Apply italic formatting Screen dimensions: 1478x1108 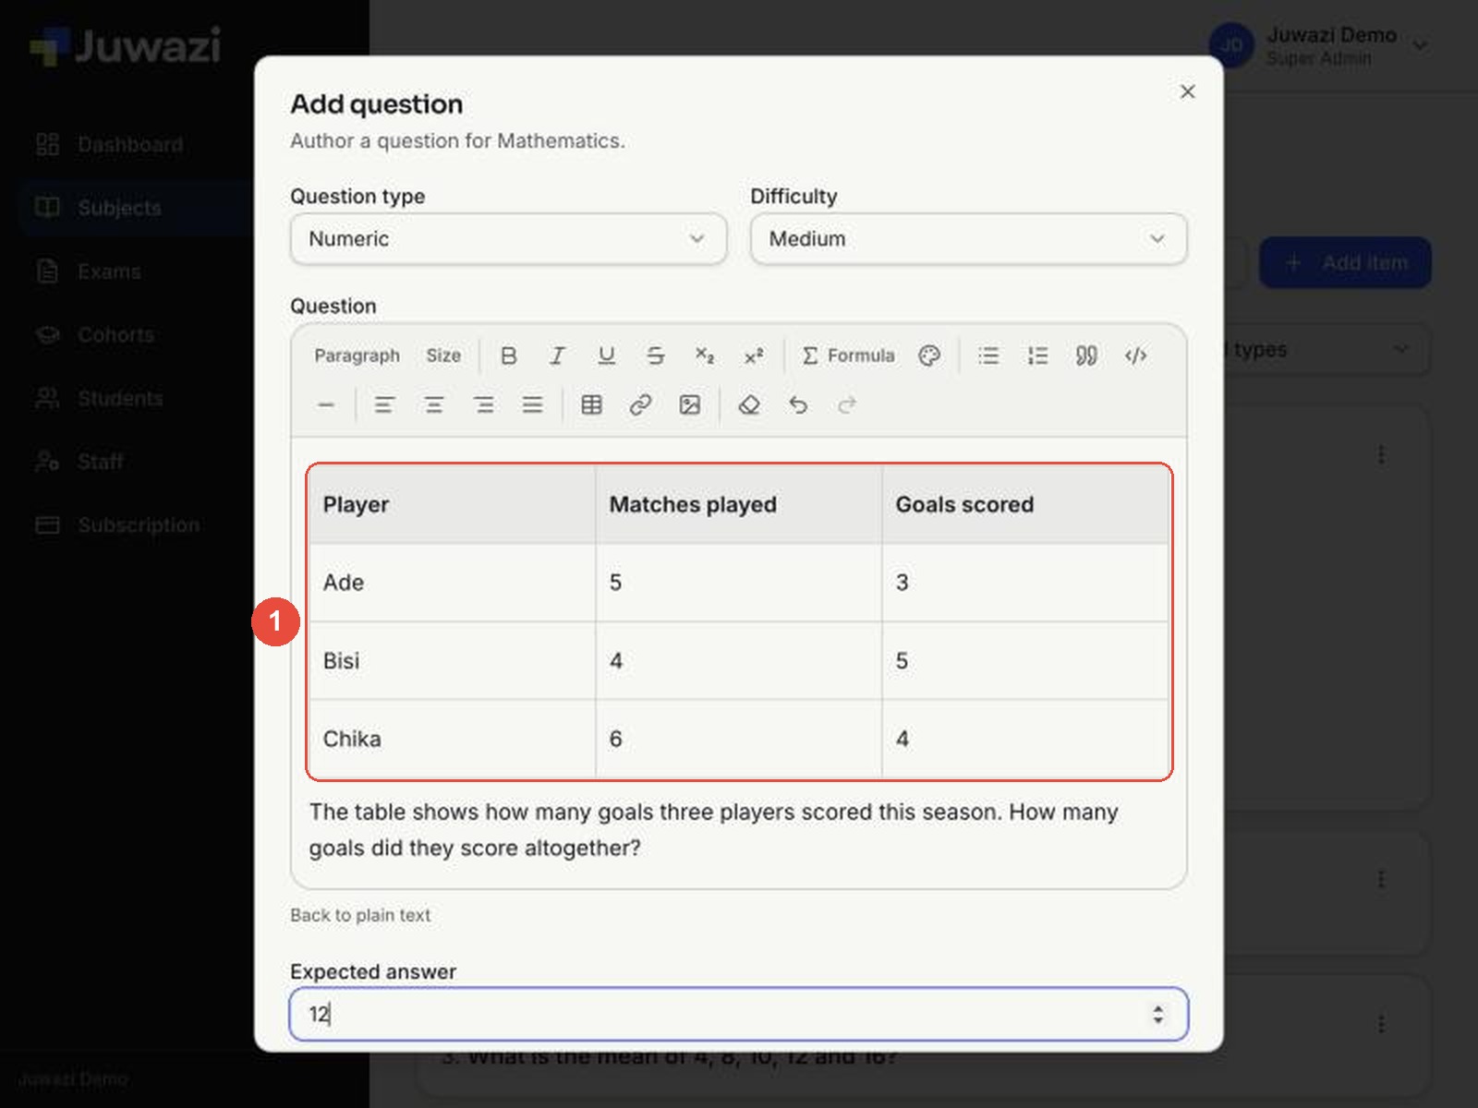pos(557,355)
